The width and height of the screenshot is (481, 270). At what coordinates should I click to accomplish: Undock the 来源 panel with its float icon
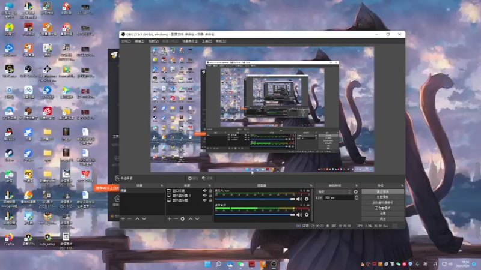pyautogui.click(x=209, y=185)
